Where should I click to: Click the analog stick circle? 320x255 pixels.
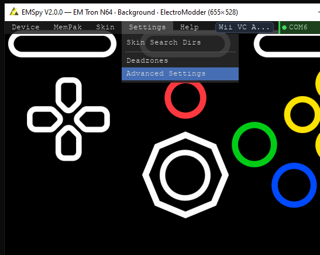pos(185,175)
